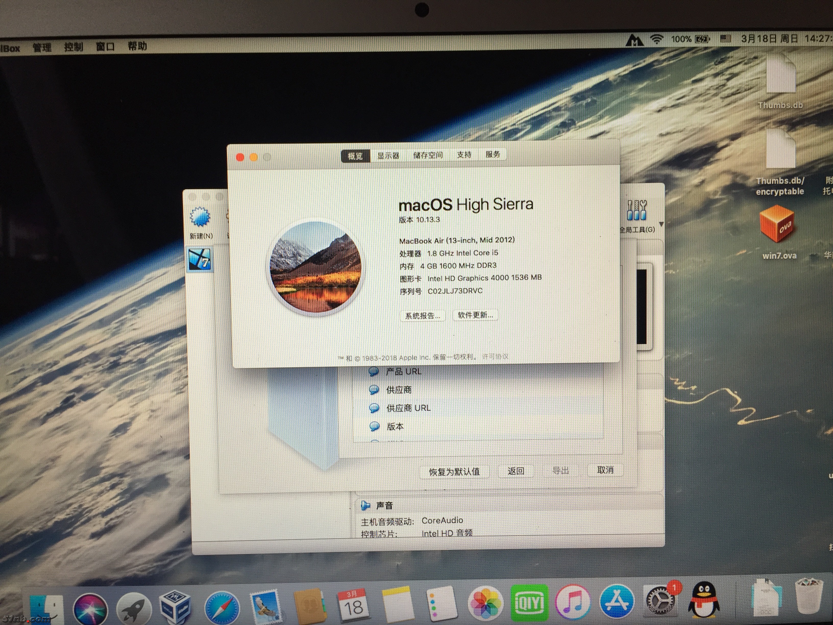Click the 恢复为默认值 button
The image size is (833, 625).
coord(455,472)
